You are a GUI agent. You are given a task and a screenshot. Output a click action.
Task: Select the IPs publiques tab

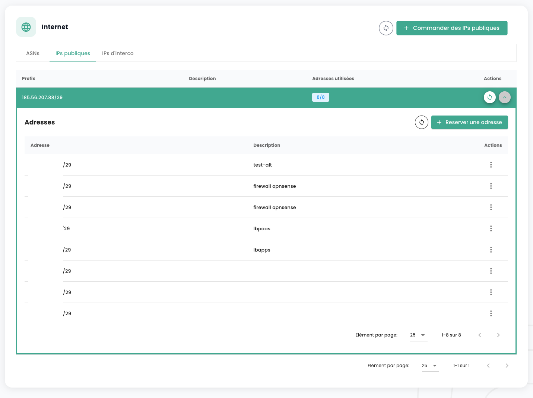click(x=73, y=53)
